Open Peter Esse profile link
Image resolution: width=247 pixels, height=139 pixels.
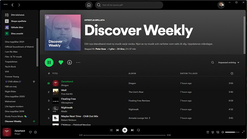click(101, 49)
